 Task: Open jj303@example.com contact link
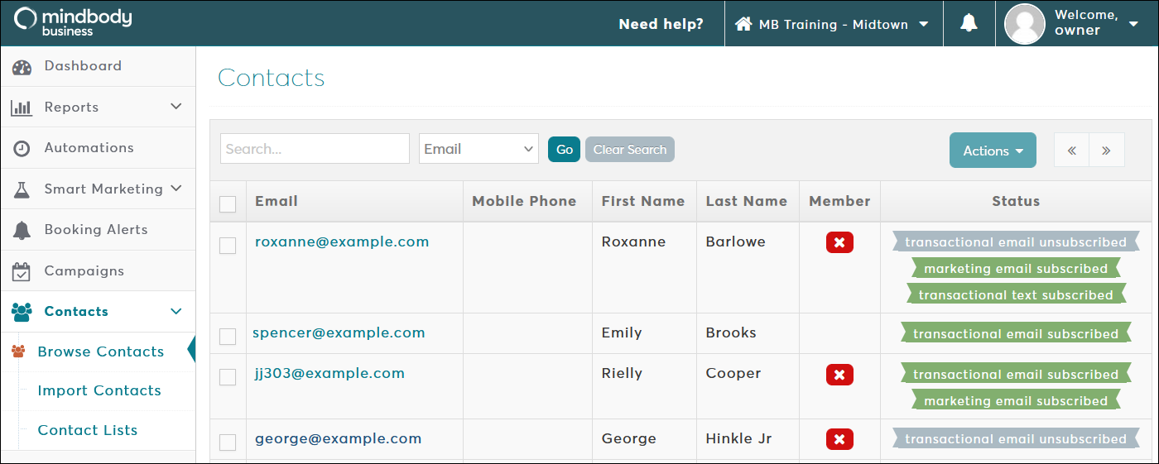tap(329, 373)
